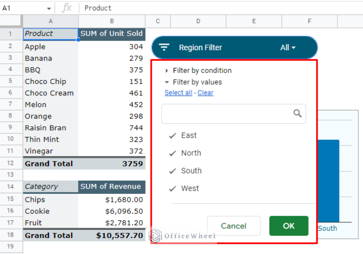
Task: Uncheck the East value checkmark
Action: pos(173,136)
